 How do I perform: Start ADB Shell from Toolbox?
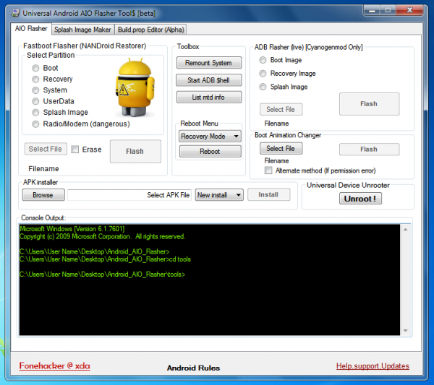(x=209, y=80)
